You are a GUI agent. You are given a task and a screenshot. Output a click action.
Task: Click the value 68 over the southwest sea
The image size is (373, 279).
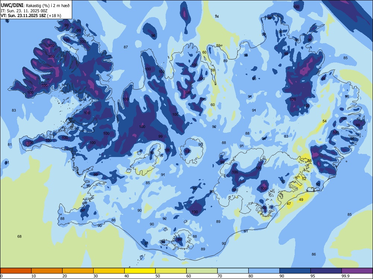pos(19,236)
